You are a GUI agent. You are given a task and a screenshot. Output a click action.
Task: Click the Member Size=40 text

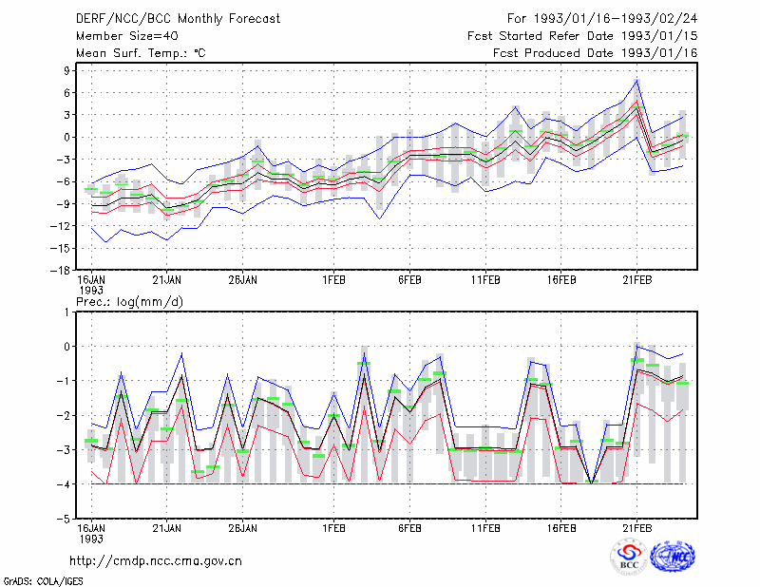127,36
